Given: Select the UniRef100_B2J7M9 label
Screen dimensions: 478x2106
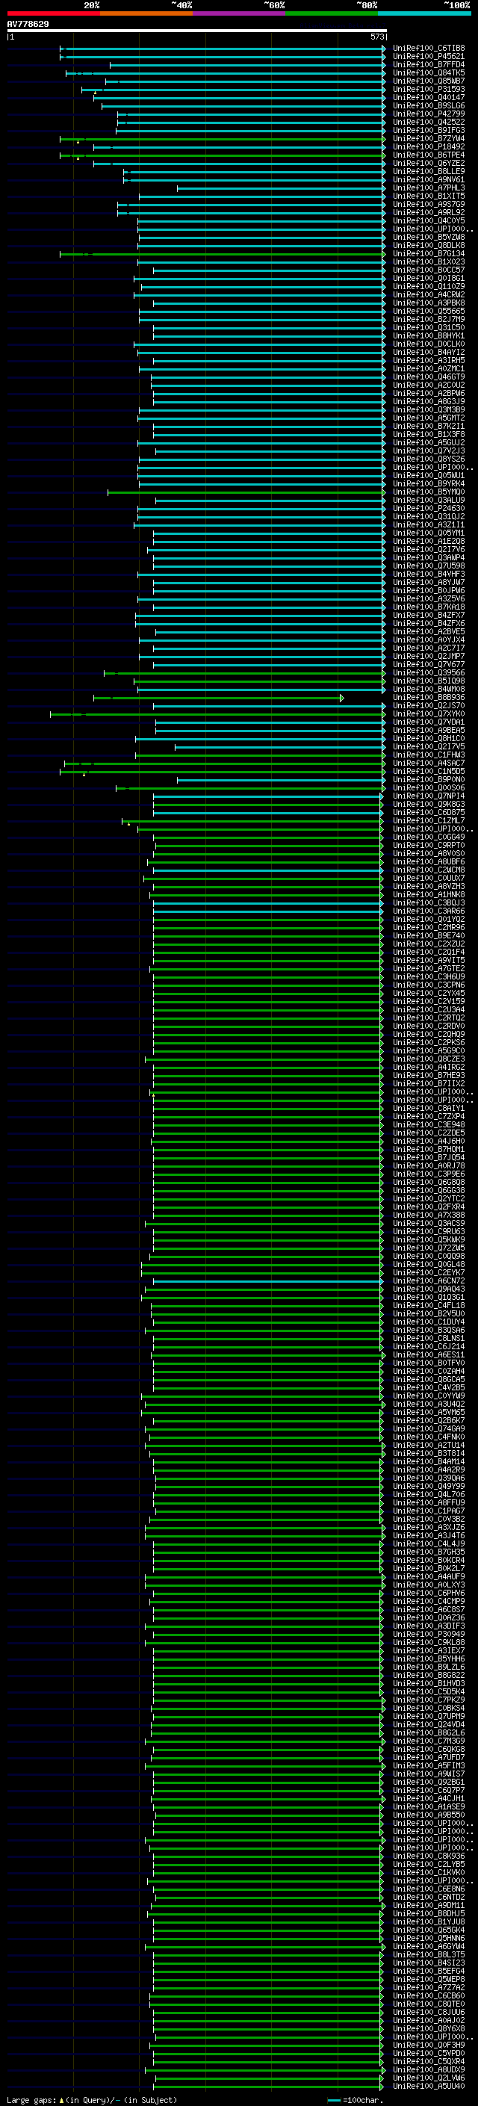Looking at the screenshot, I should [428, 320].
